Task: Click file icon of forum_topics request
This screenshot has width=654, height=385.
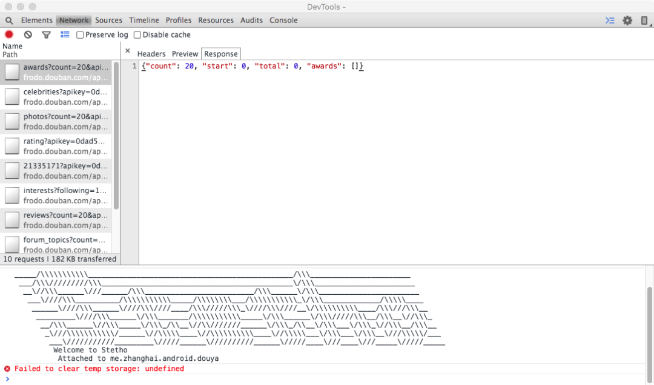Action: coord(12,245)
